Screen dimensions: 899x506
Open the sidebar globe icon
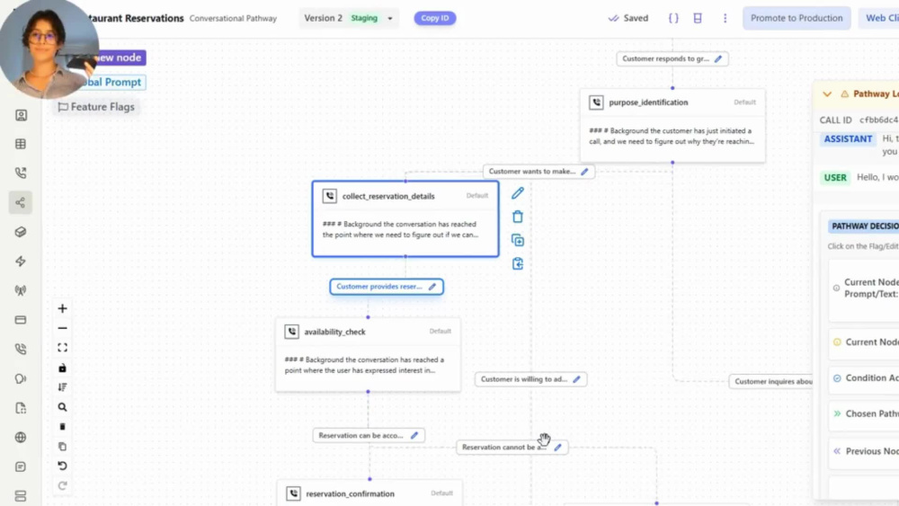(21, 437)
